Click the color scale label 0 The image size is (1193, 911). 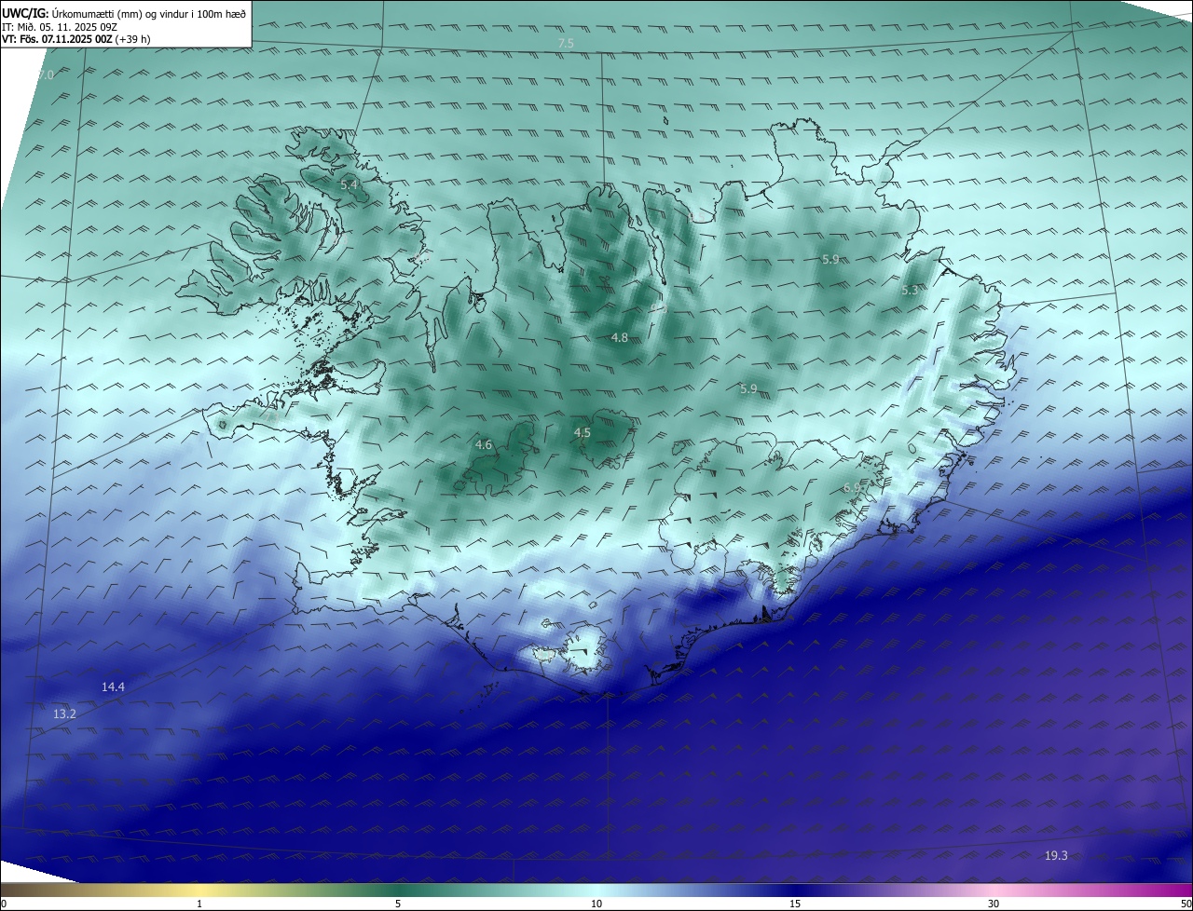(x=4, y=904)
